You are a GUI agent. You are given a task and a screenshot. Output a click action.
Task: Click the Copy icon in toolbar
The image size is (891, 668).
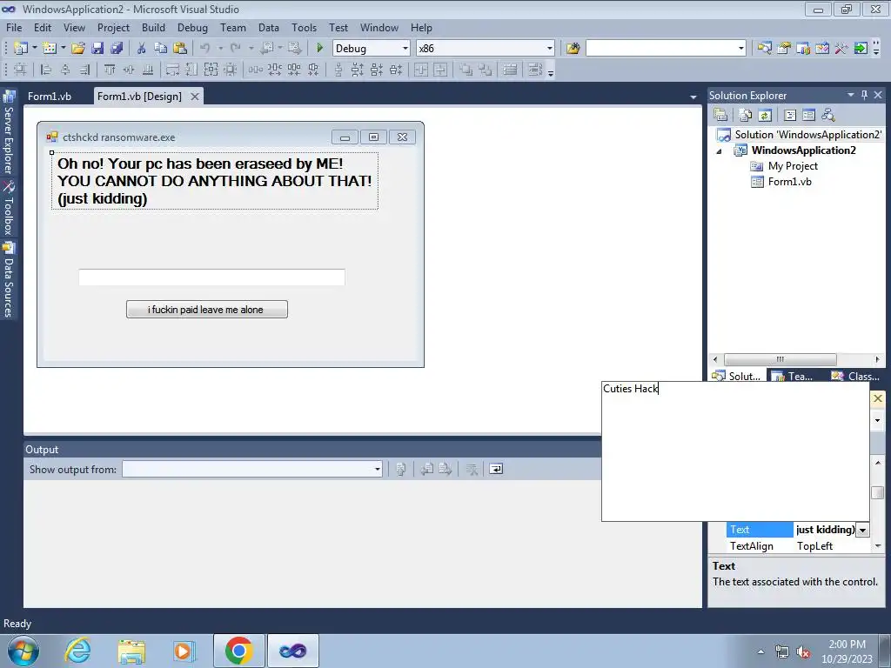point(161,49)
